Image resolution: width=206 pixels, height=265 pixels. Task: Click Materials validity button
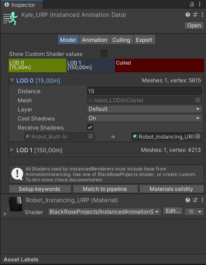(171, 189)
